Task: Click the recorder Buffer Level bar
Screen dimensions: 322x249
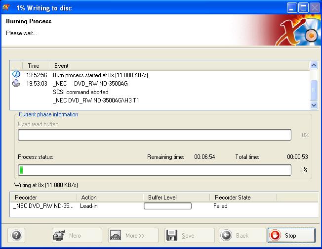Action: click(167, 206)
